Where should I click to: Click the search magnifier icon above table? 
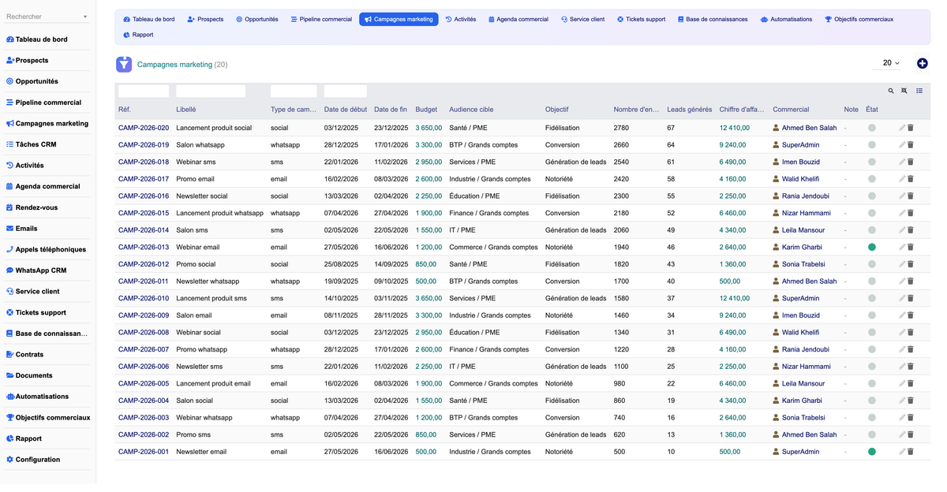[891, 91]
